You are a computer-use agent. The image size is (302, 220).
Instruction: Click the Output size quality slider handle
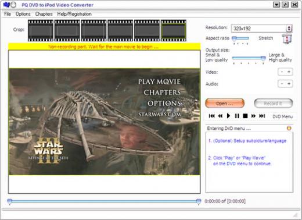point(263,58)
